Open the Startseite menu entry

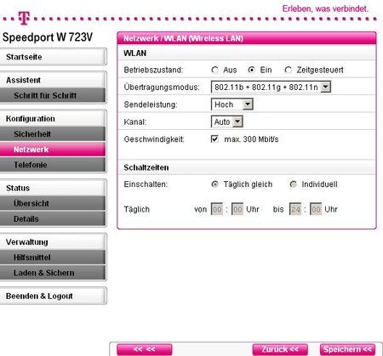pyautogui.click(x=53, y=57)
